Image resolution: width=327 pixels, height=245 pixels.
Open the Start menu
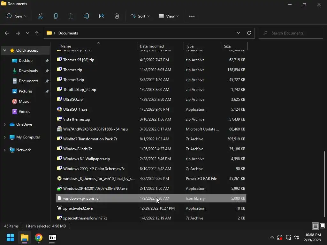click(x=10, y=237)
